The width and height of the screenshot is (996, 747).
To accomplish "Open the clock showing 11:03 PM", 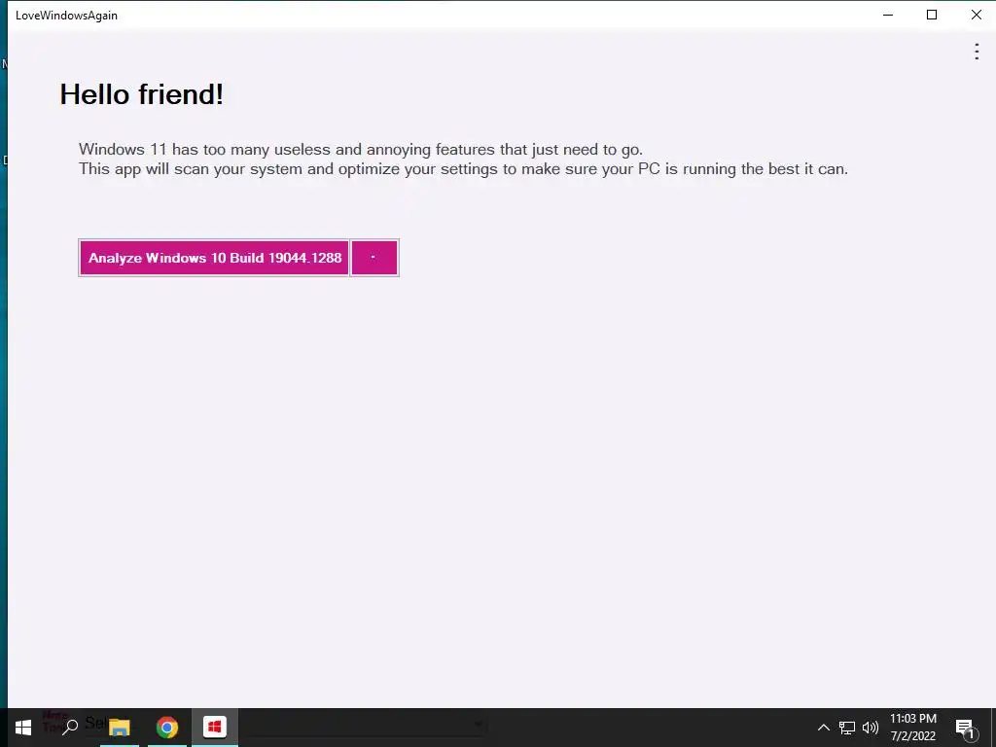I will (x=912, y=728).
